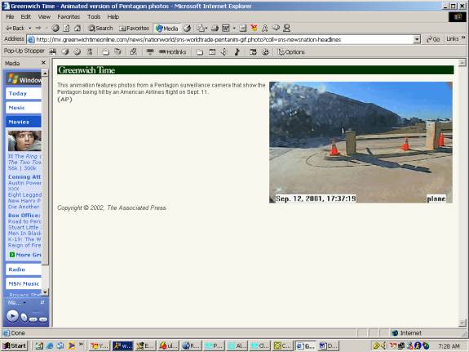Open the Men In Black link
This screenshot has height=352, width=469.
click(24, 233)
